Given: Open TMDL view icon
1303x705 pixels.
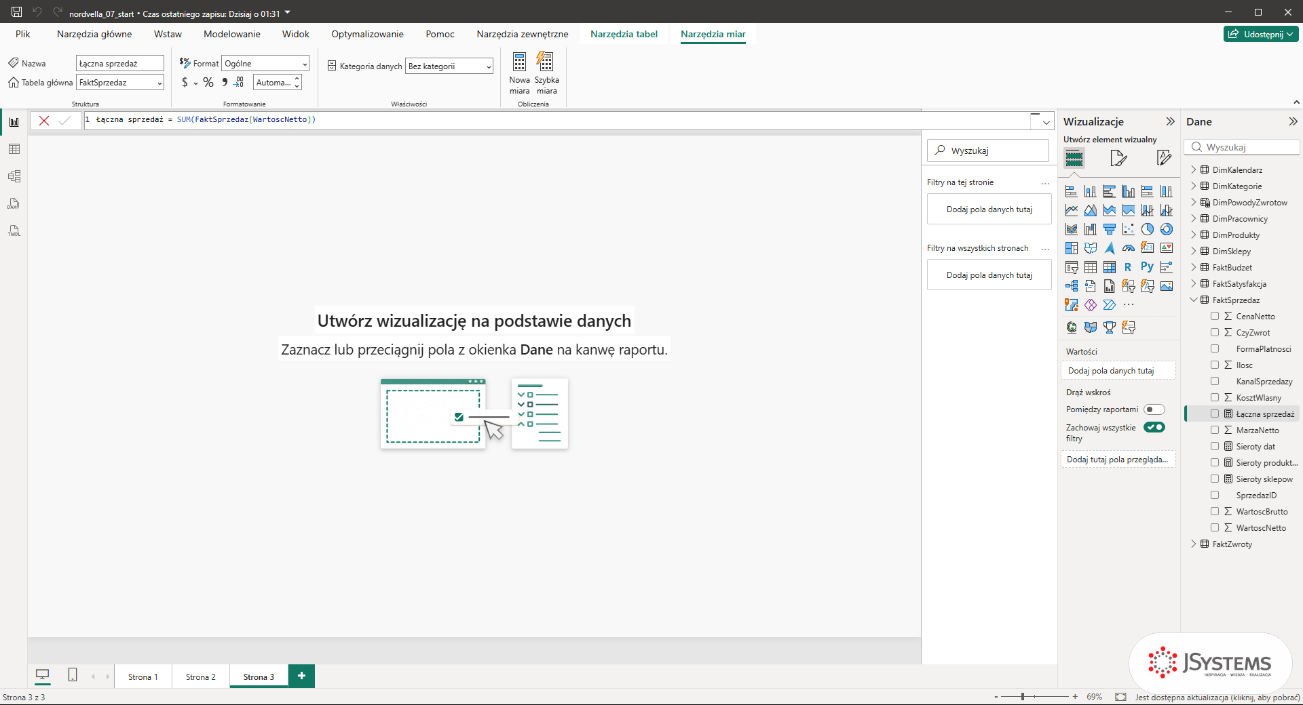Looking at the screenshot, I should (x=14, y=230).
